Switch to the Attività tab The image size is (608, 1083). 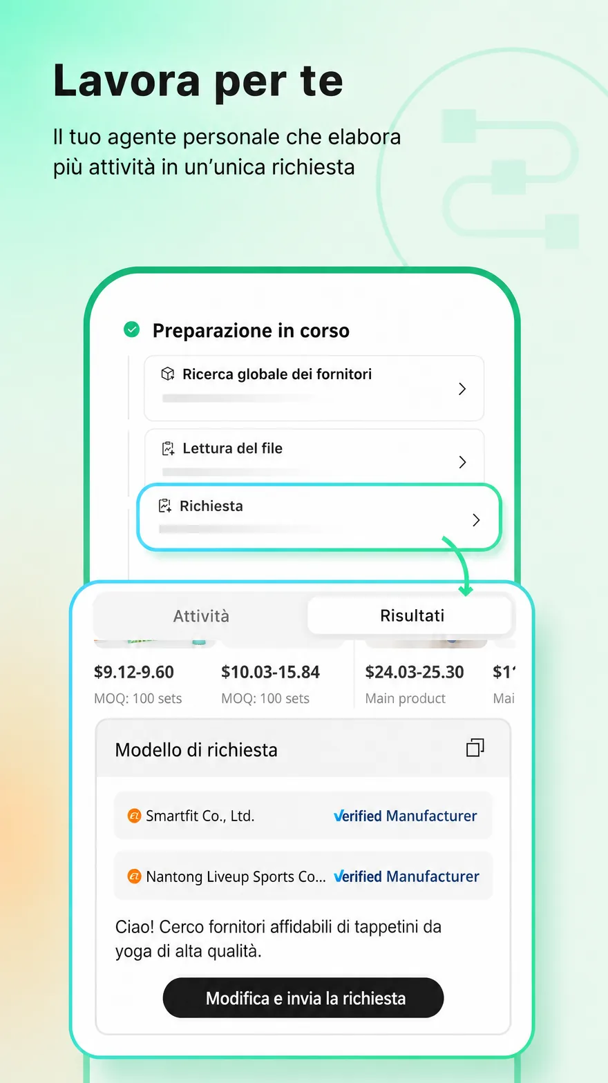point(201,615)
